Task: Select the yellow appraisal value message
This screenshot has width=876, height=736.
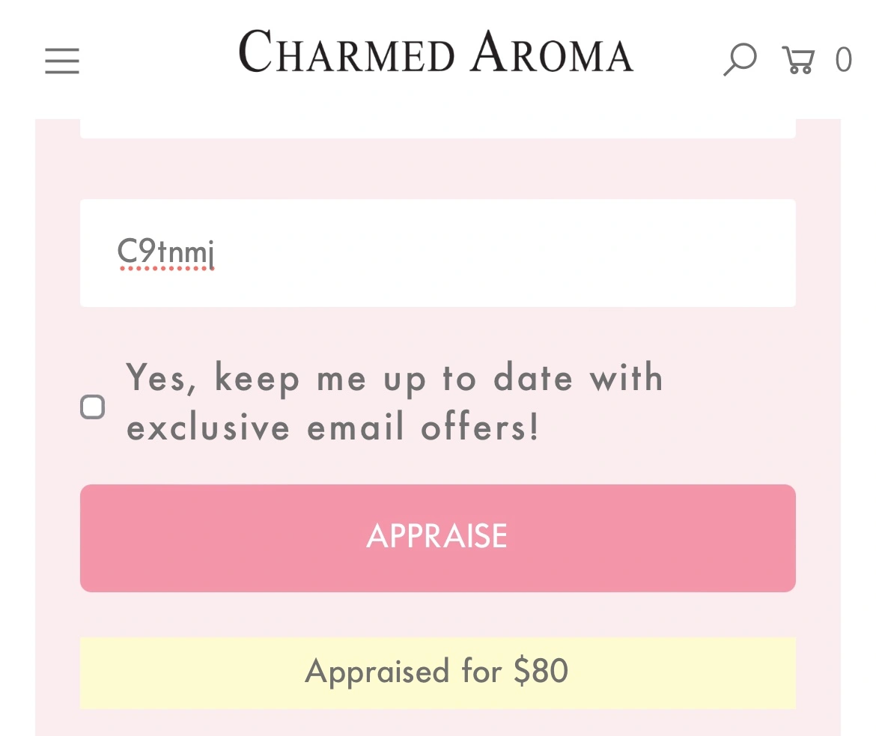Action: click(437, 672)
